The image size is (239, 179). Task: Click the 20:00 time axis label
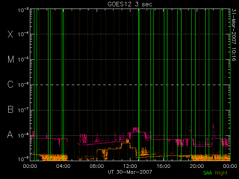197,166
